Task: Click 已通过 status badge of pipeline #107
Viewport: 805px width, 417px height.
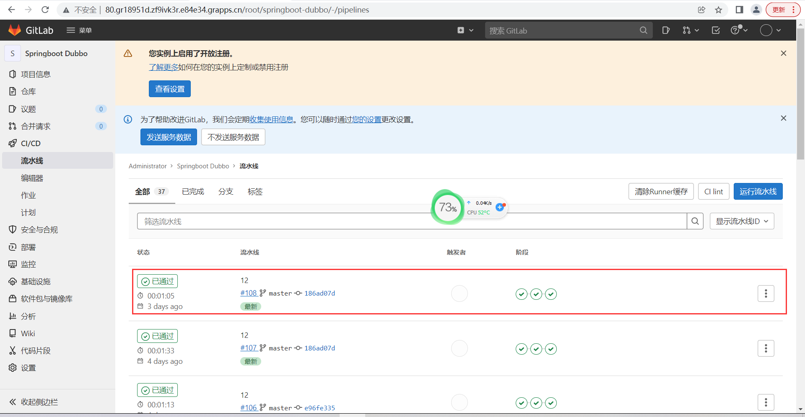Action: [157, 336]
